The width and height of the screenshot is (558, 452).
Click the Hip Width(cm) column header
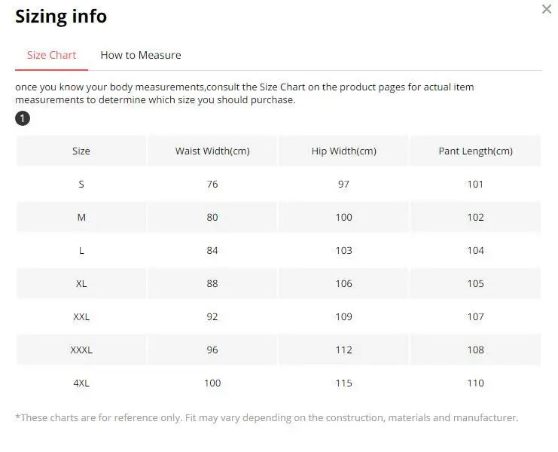(344, 151)
